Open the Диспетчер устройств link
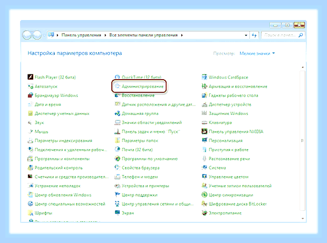Image resolution: width=327 pixels, height=243 pixels. click(230, 104)
